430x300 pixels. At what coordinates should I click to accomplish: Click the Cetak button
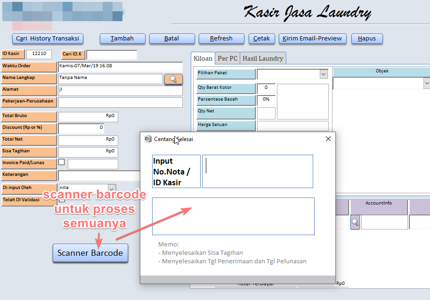(261, 39)
